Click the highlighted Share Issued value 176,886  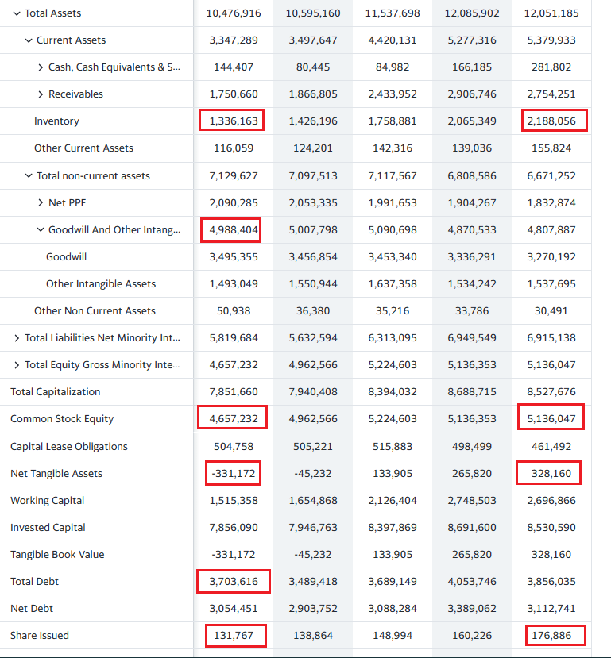tap(554, 636)
